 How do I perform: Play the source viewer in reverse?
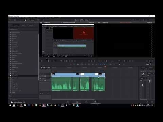(x=64, y=61)
